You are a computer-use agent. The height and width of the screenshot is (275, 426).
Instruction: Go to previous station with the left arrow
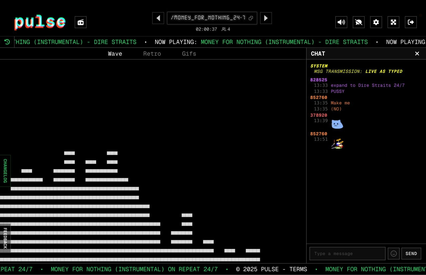coord(158,18)
